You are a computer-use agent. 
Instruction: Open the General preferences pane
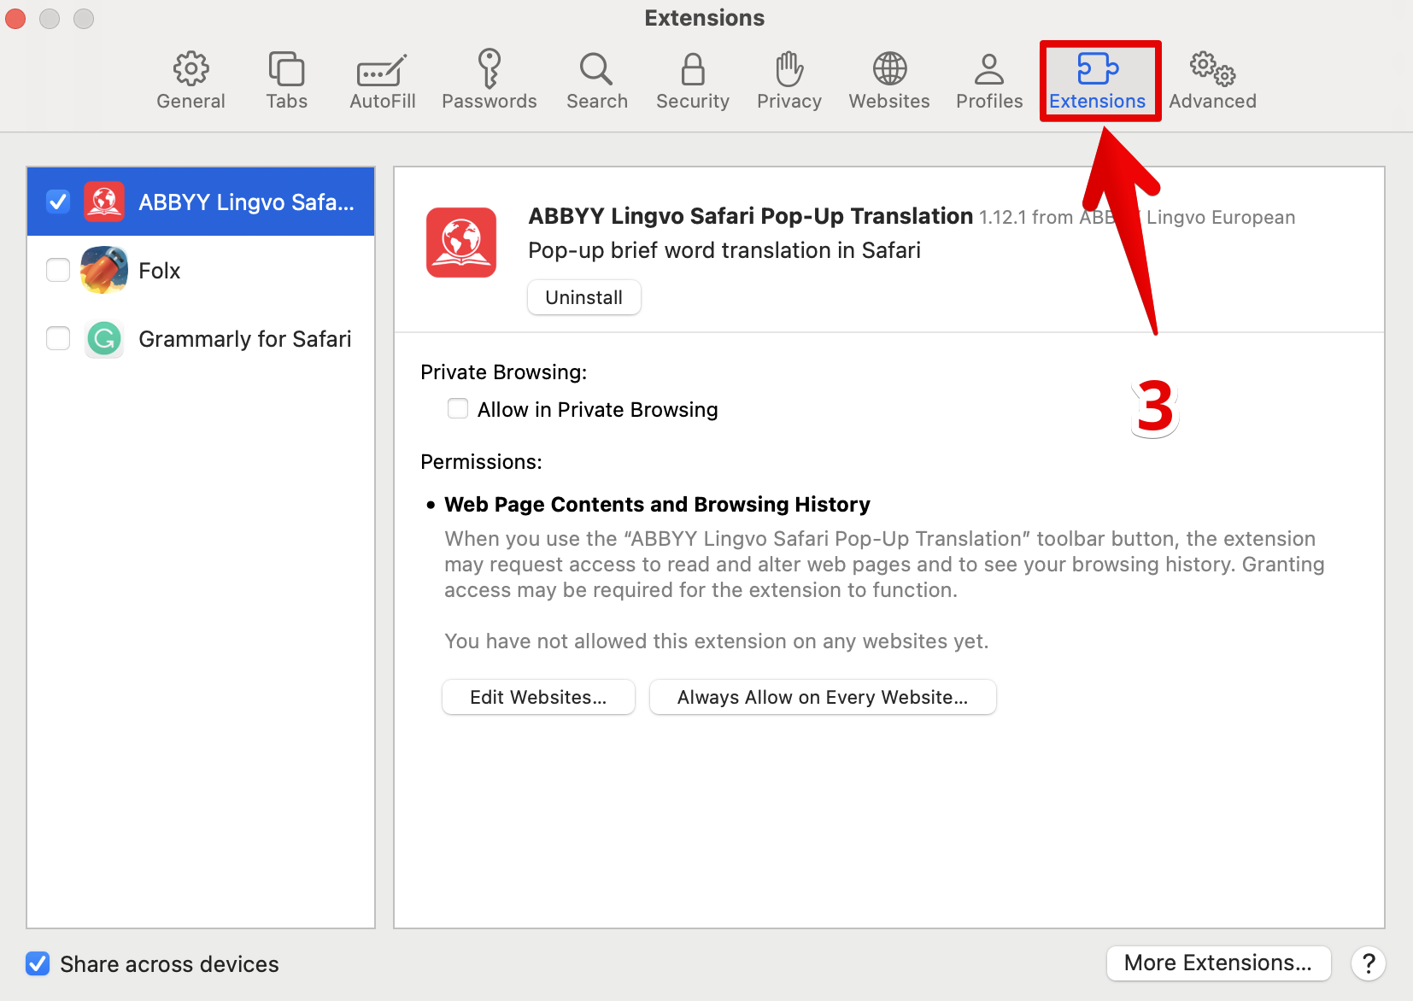[x=191, y=81]
